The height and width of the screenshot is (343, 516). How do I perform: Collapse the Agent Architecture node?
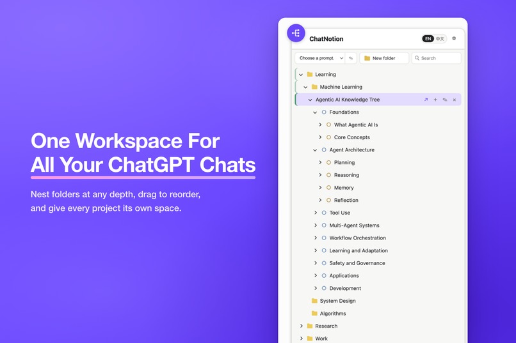pyautogui.click(x=315, y=150)
